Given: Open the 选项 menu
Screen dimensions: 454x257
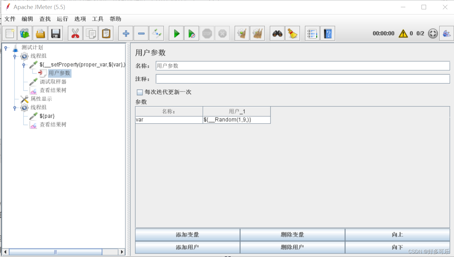Looking at the screenshot, I should 80,19.
